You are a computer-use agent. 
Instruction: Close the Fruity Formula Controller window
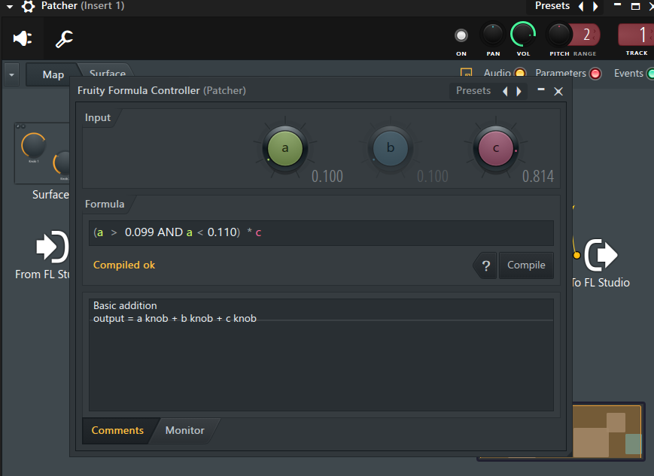point(558,91)
